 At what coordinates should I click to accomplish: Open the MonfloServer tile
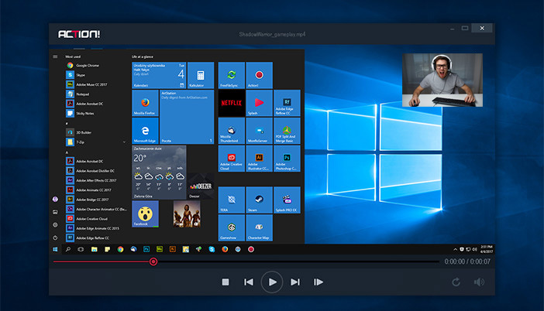coord(259,131)
